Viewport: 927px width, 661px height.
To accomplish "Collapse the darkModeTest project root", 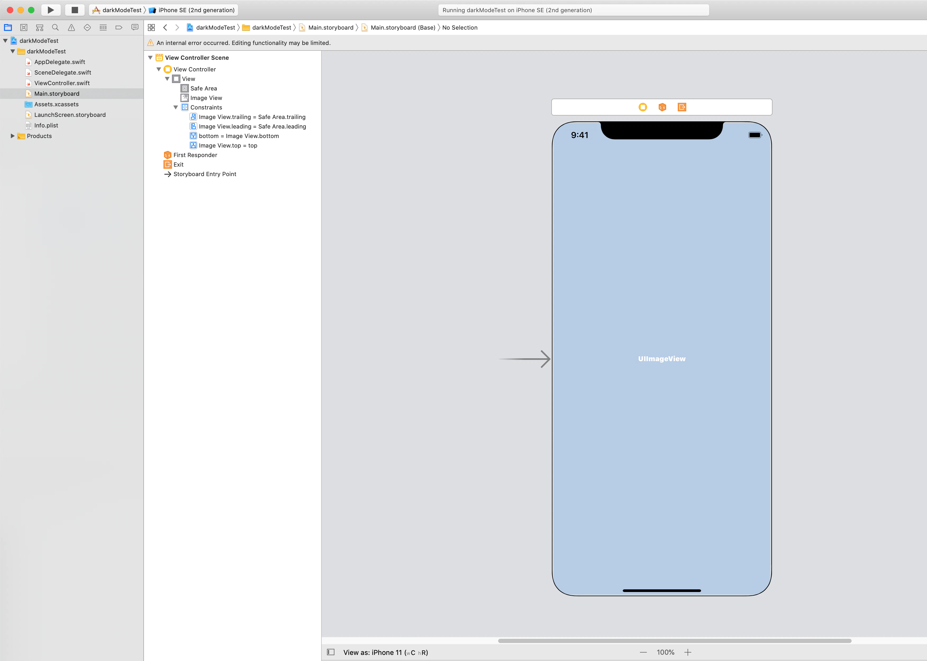I will click(x=5, y=41).
